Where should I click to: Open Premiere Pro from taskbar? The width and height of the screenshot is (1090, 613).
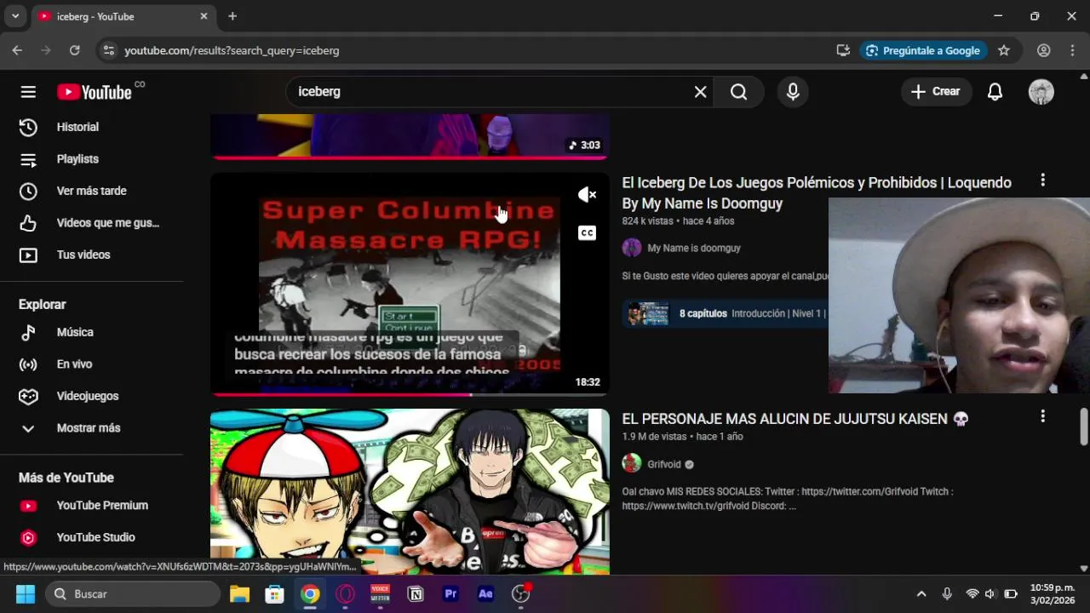450,594
